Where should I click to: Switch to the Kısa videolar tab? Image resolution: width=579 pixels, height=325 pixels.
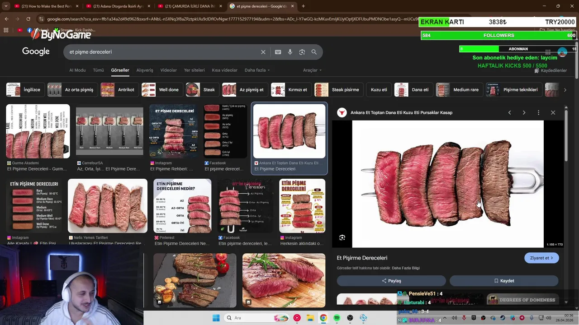click(224, 70)
